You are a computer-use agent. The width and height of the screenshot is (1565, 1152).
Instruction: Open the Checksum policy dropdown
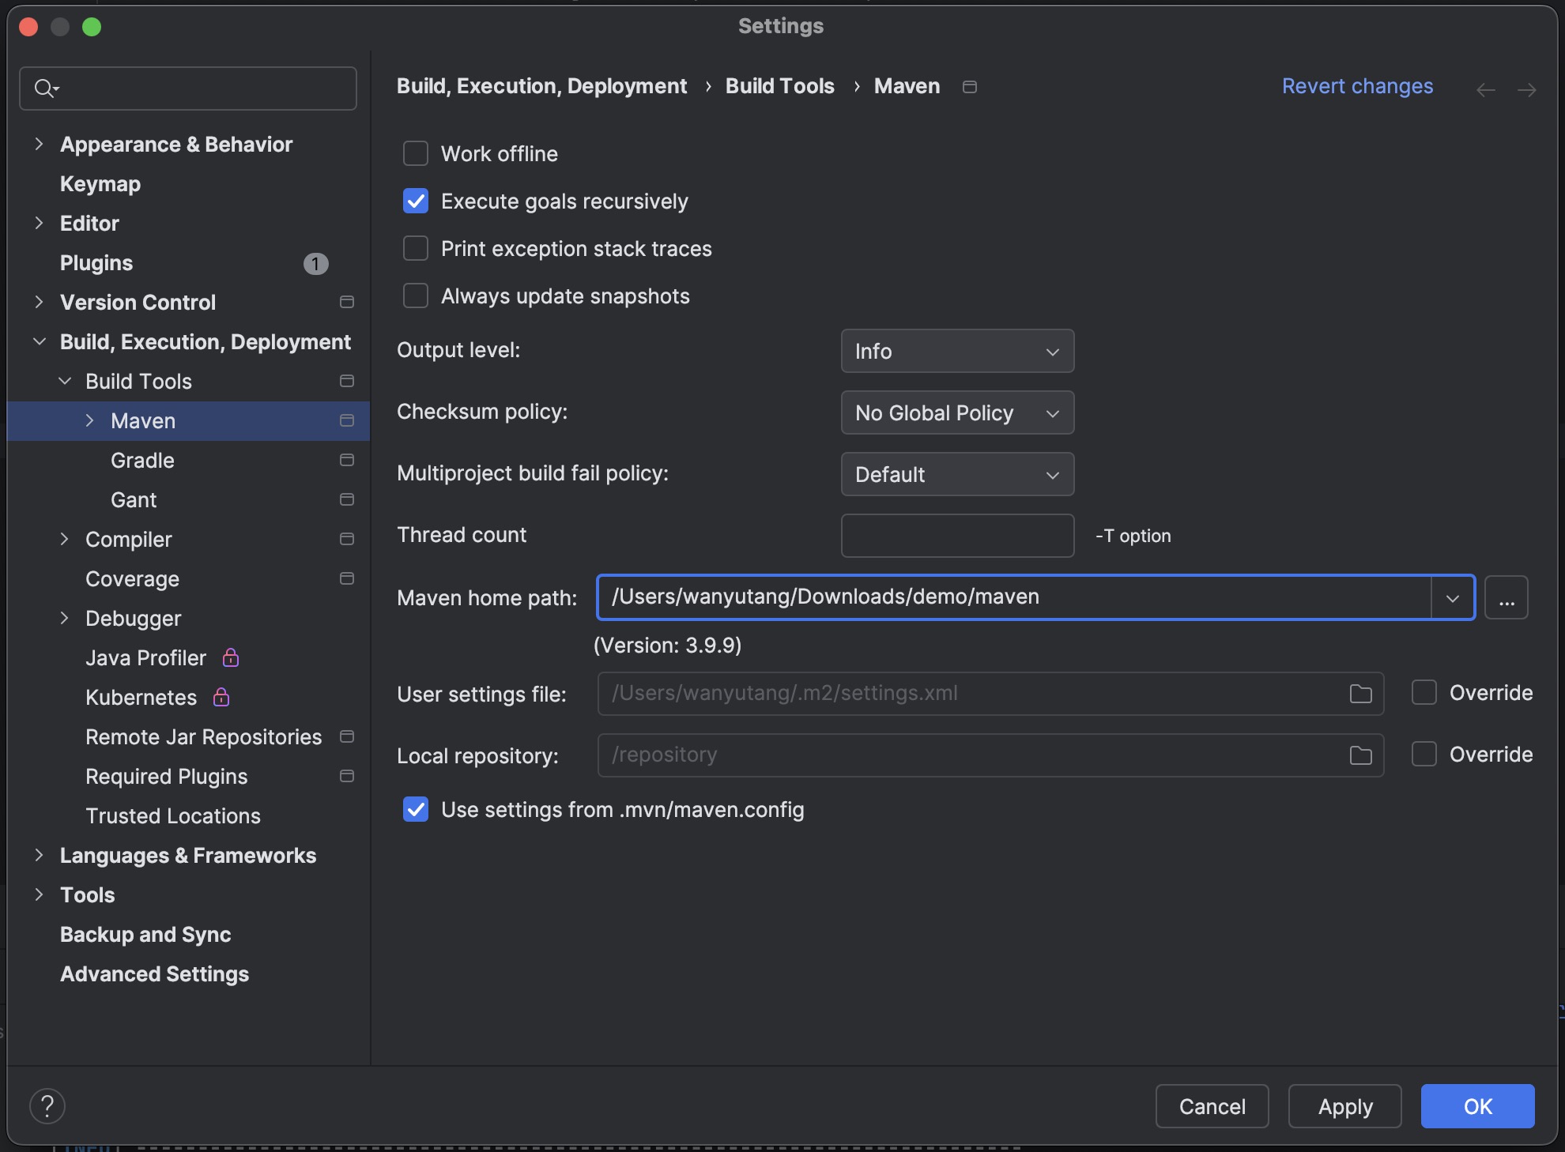(x=957, y=412)
